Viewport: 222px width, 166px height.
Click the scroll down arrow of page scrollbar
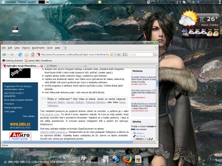(x=157, y=139)
